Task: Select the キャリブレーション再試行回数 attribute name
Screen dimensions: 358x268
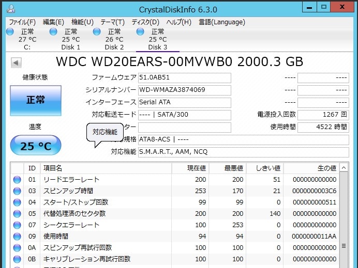Action: (87, 259)
